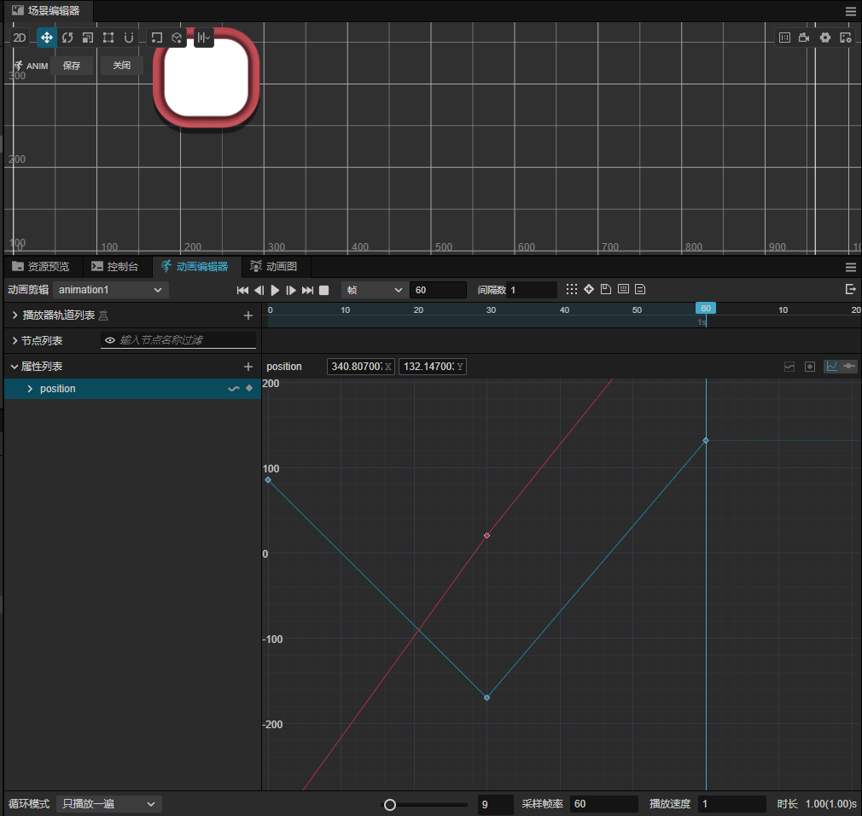This screenshot has height=816, width=862.
Task: Select red curve keyframe at frame 30
Action: click(x=486, y=535)
